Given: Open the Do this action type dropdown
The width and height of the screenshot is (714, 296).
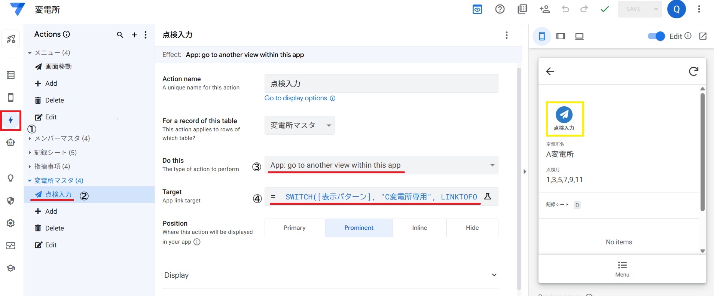Looking at the screenshot, I should pyautogui.click(x=381, y=165).
